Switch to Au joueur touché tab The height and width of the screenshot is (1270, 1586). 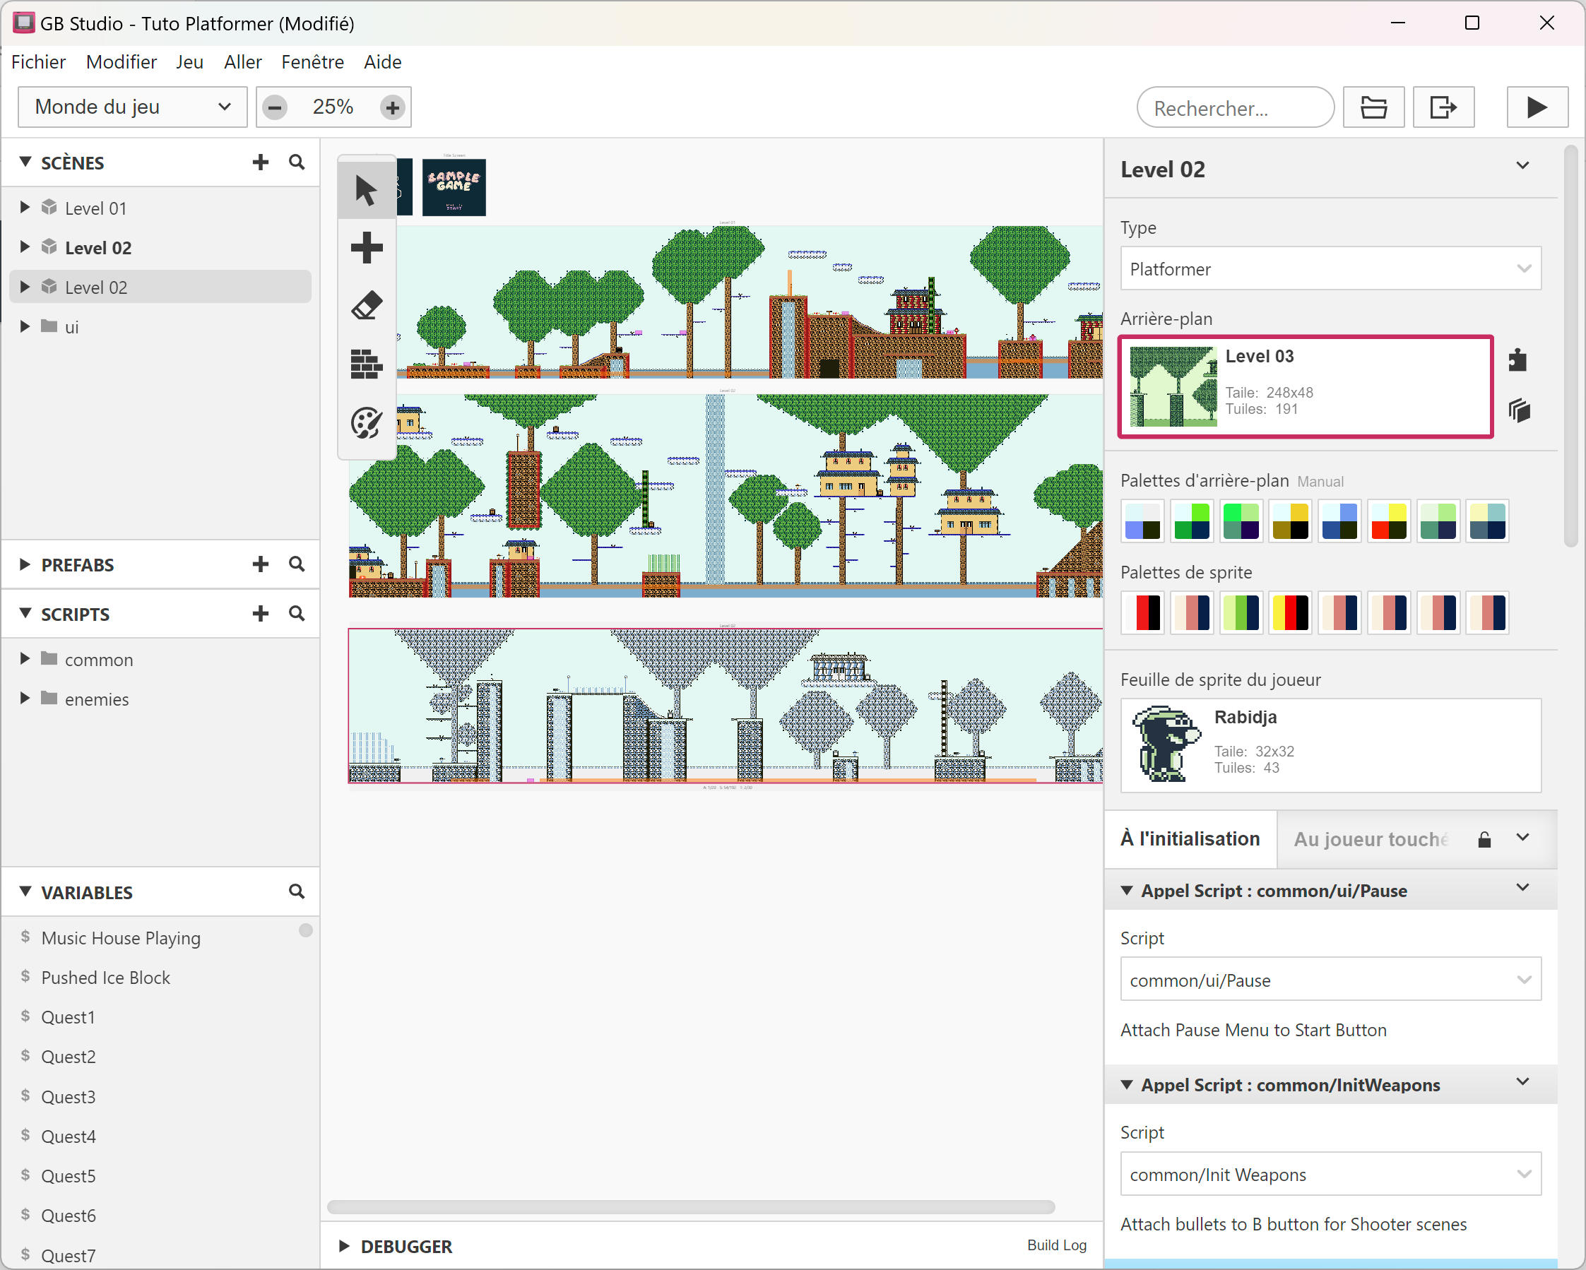1370,839
